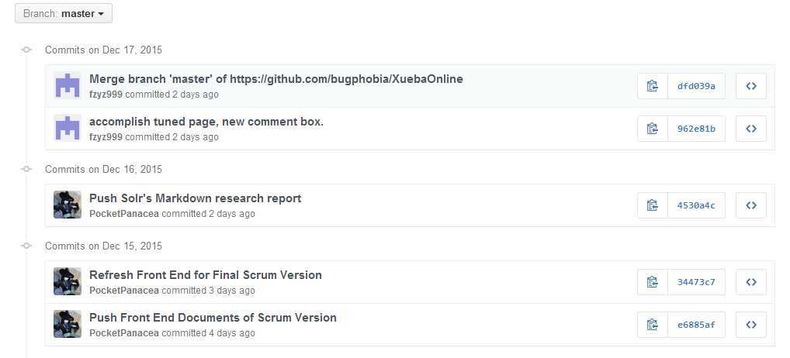
Task: Open PocketPanacea author link on commit e6885af
Action: click(124, 333)
